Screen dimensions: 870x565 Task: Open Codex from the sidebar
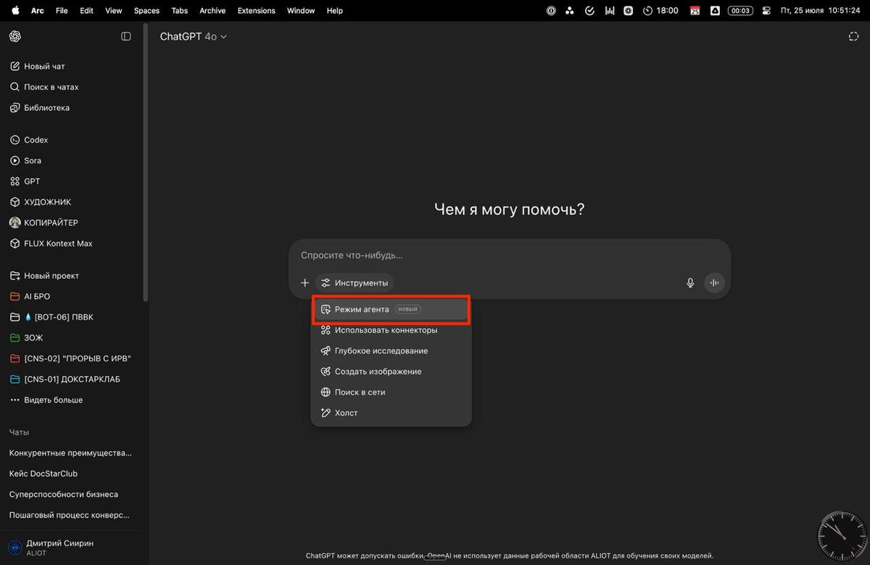tap(72, 140)
